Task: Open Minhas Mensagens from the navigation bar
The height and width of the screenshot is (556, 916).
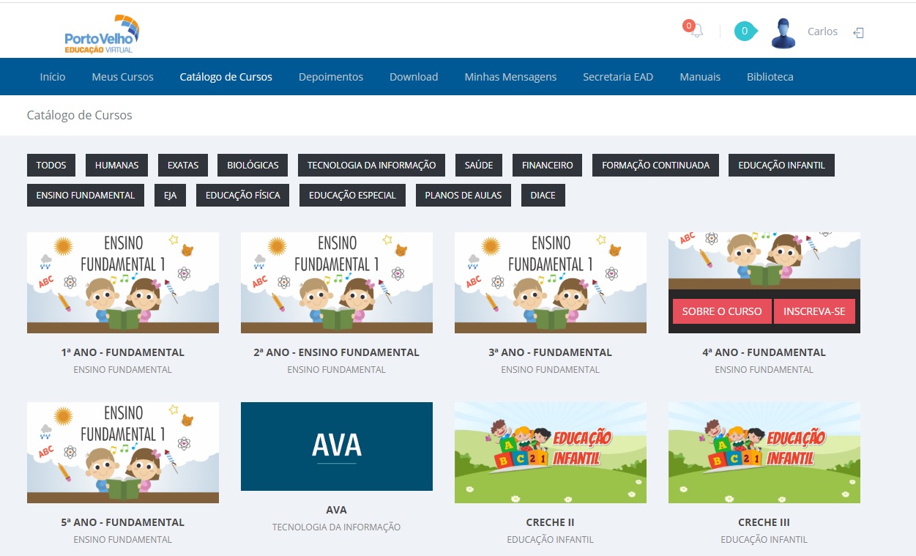Action: 510,77
